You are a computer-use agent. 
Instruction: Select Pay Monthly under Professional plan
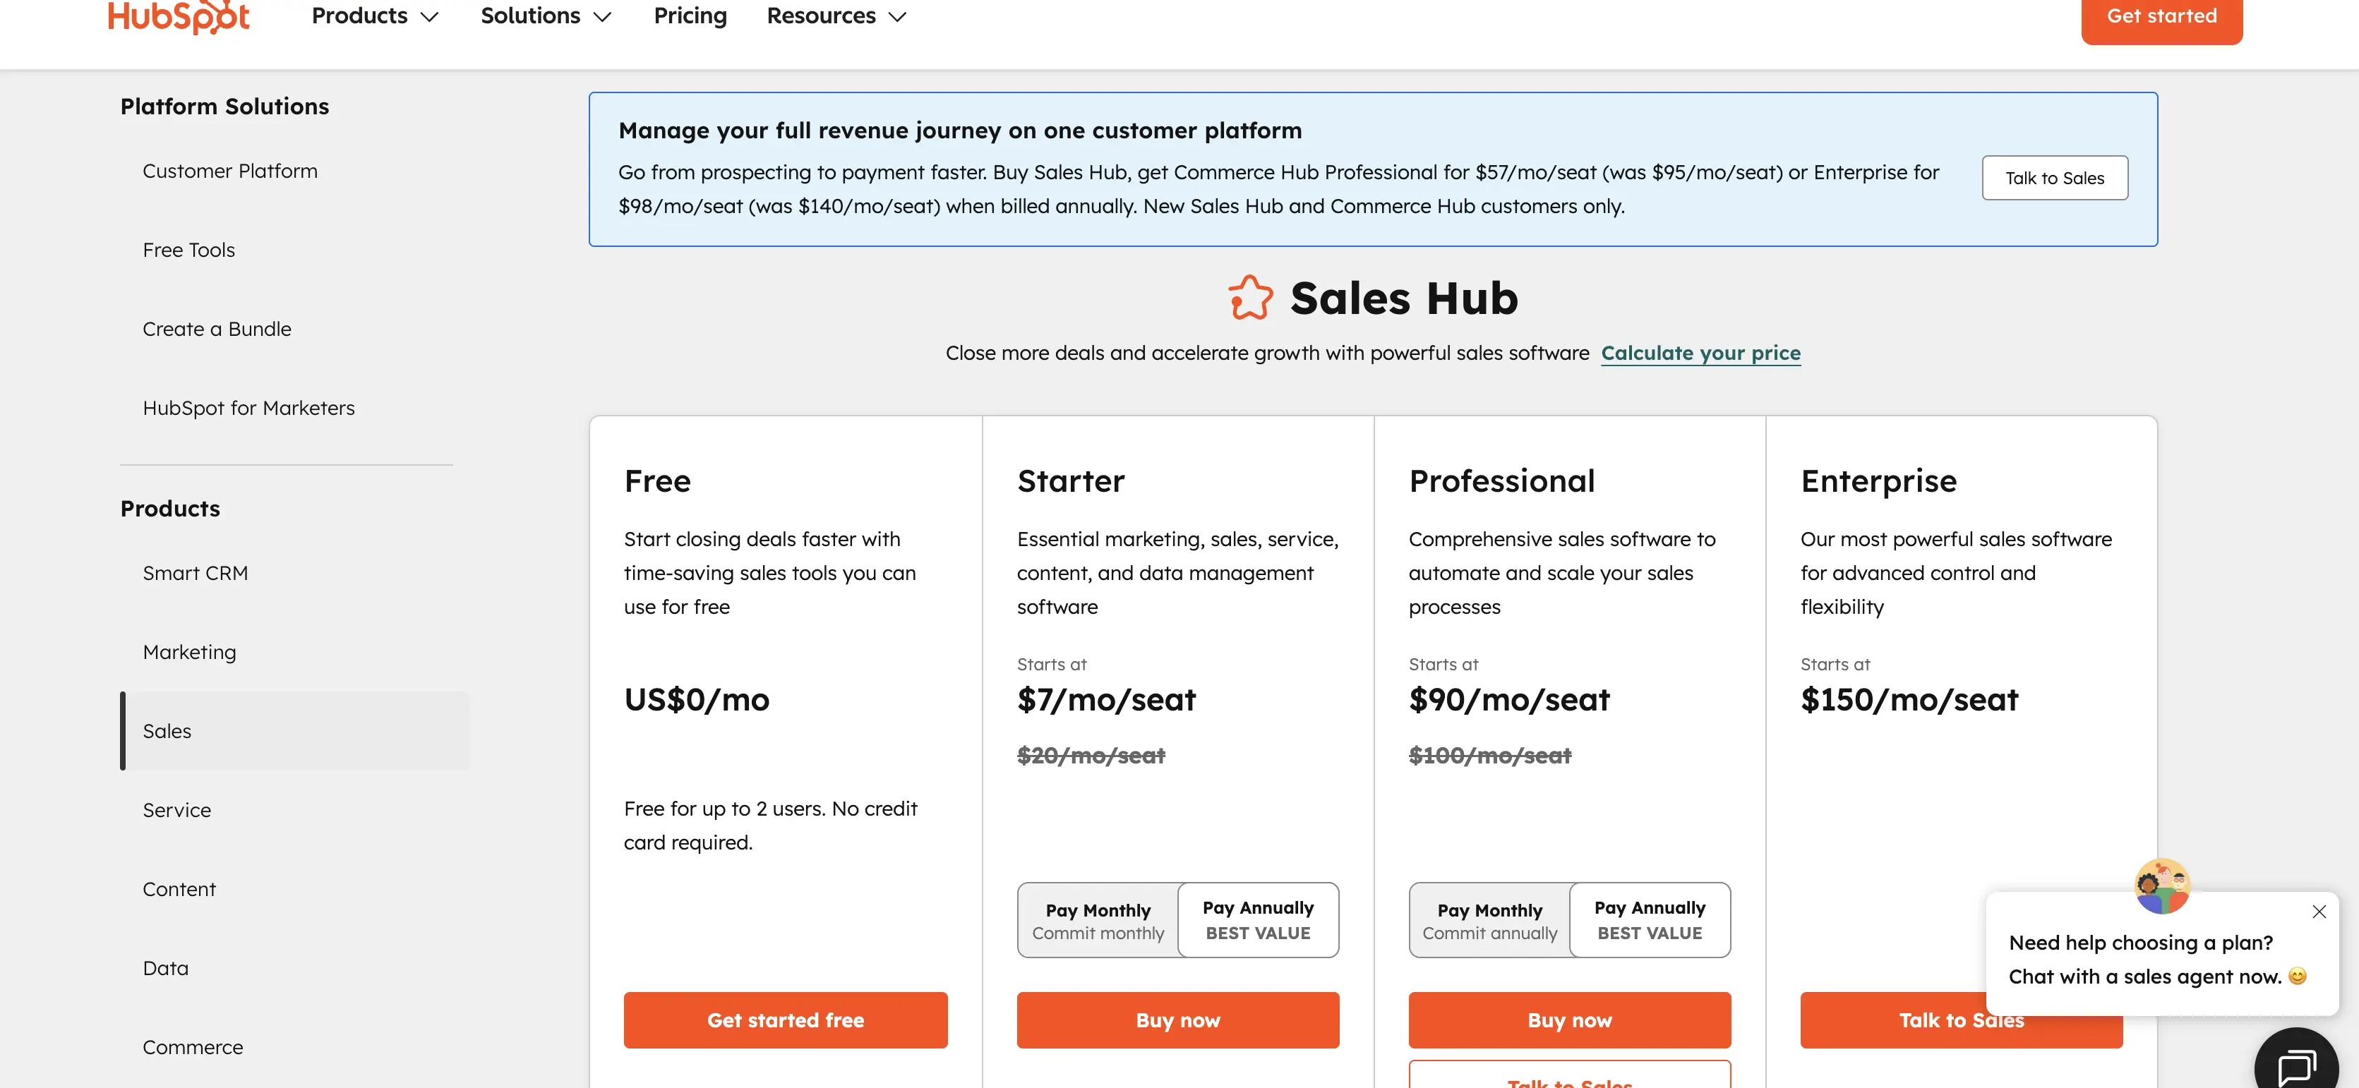(1490, 921)
